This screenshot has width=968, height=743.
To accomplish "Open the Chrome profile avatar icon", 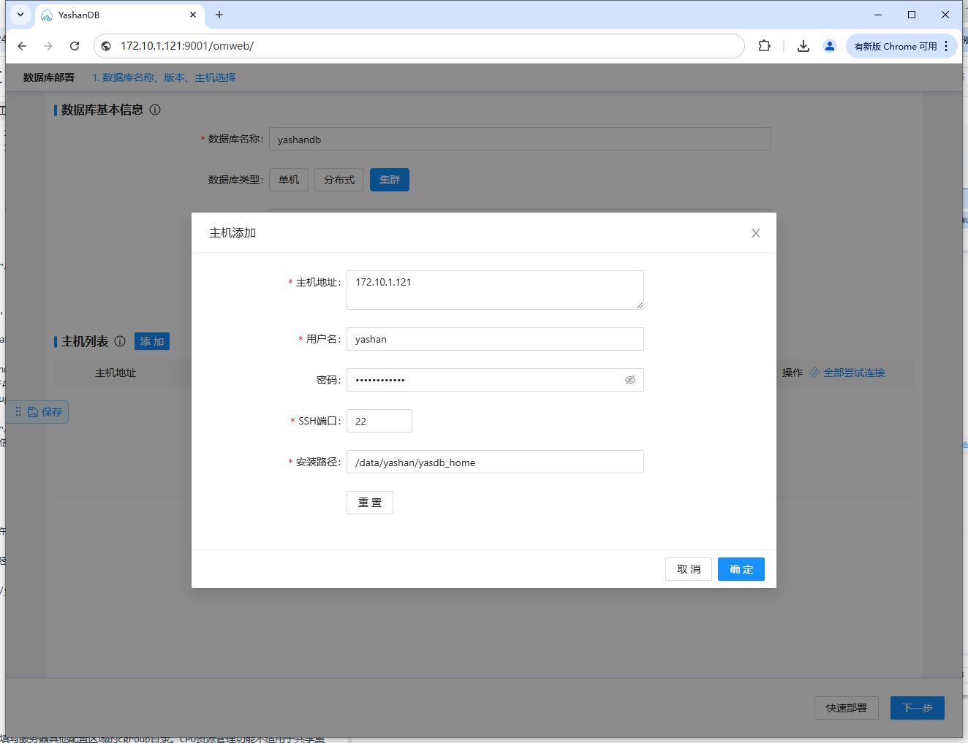I will pyautogui.click(x=830, y=46).
